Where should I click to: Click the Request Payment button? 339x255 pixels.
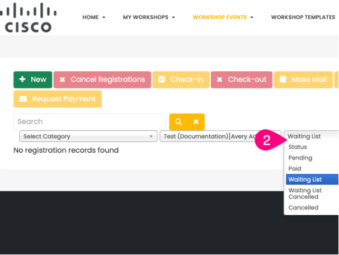click(x=58, y=99)
